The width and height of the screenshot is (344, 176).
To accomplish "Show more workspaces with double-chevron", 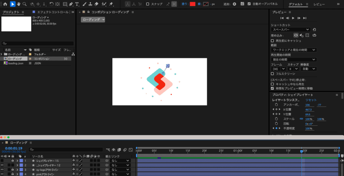I will click(338, 4).
